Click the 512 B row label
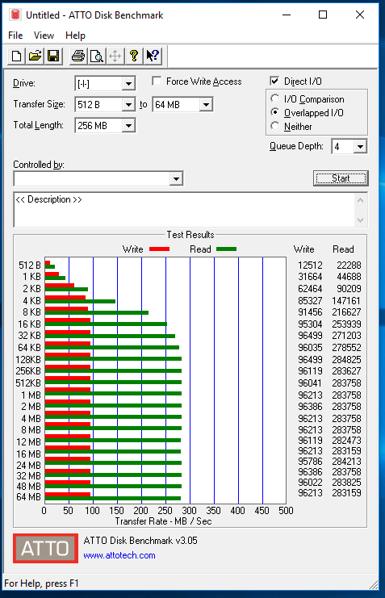Viewport: 385px width, 598px height. (x=29, y=265)
